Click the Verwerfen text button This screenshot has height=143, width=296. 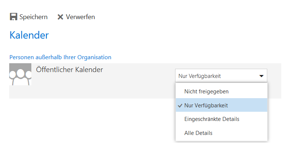pos(80,17)
